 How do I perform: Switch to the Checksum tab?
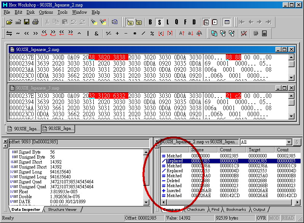coord(196,209)
